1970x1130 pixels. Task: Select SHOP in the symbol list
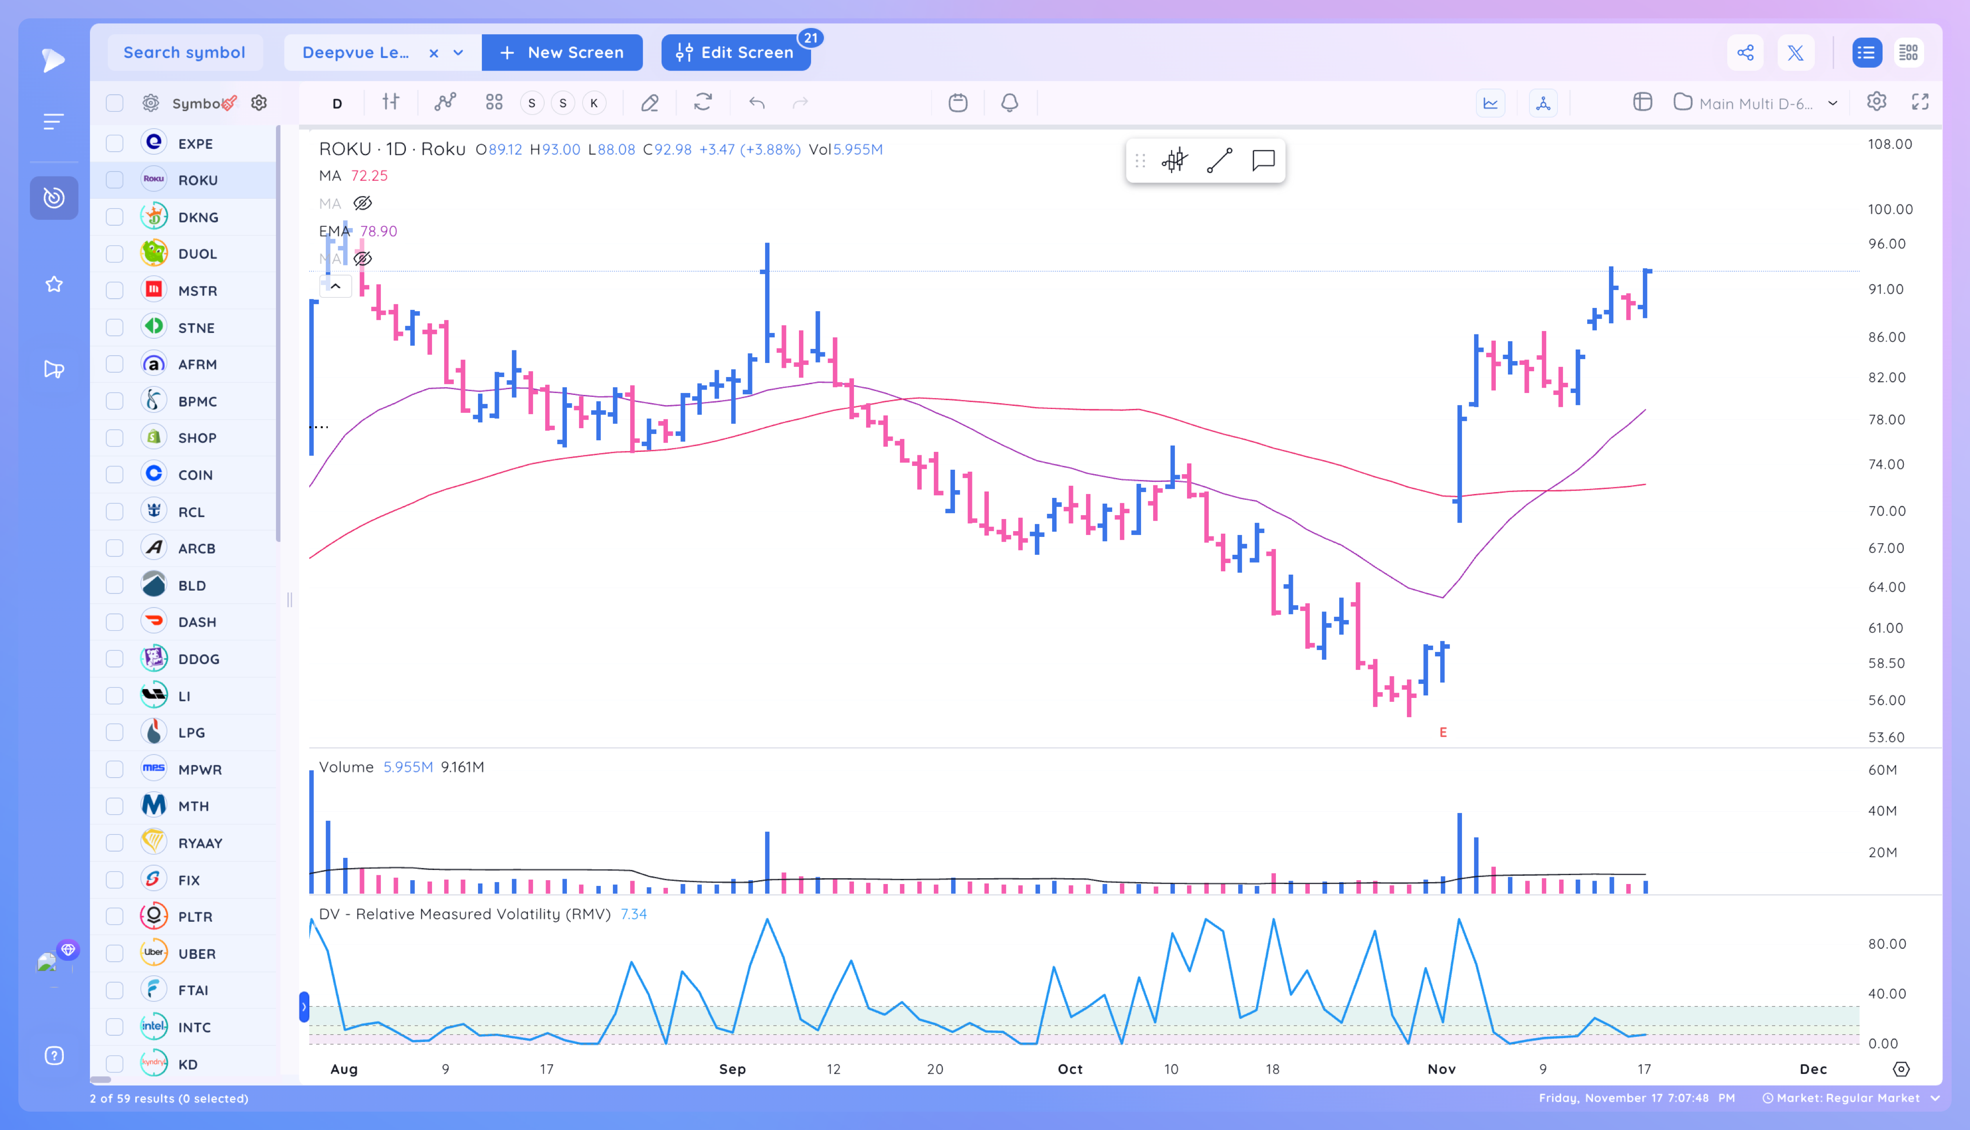(185, 438)
